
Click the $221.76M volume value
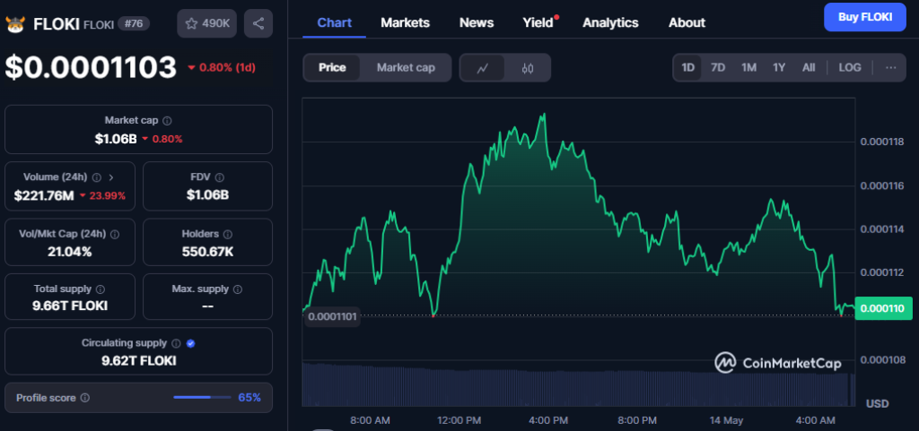point(44,195)
